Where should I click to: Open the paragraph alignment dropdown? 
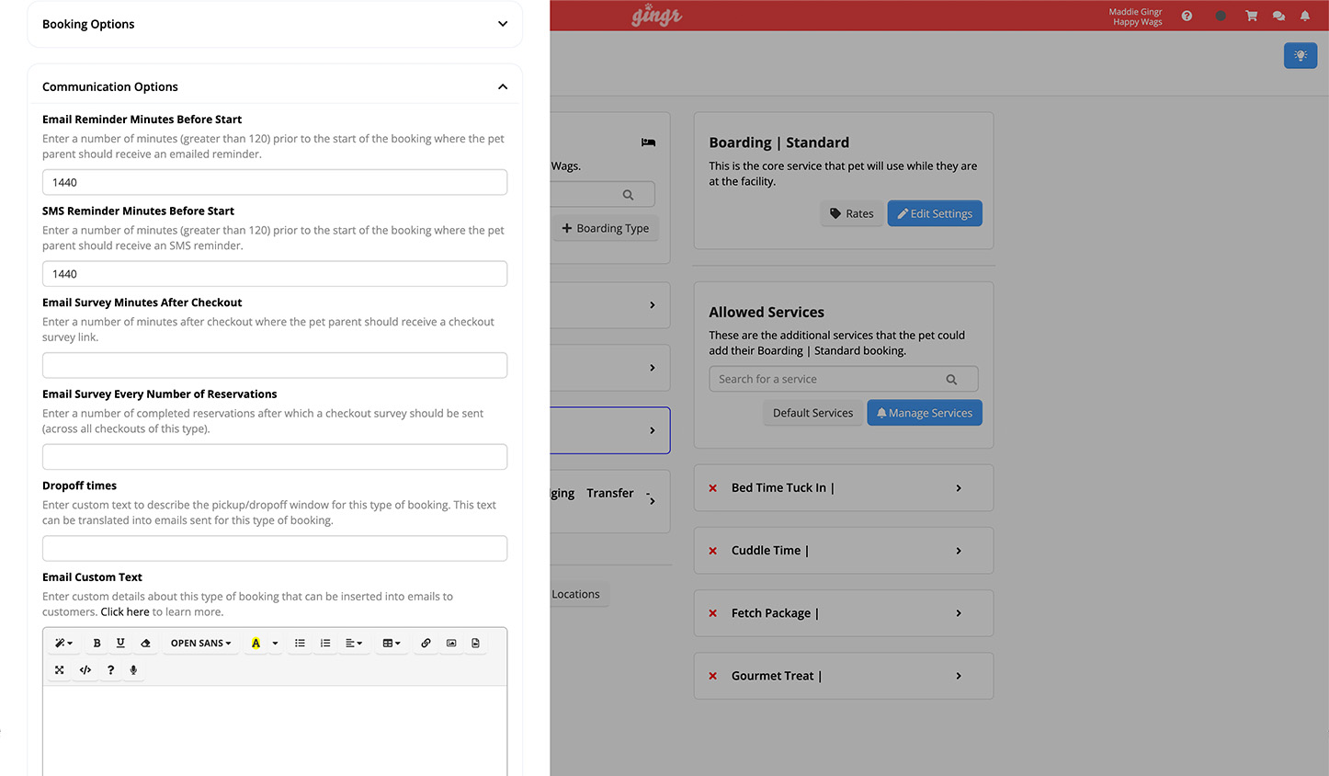tap(354, 644)
